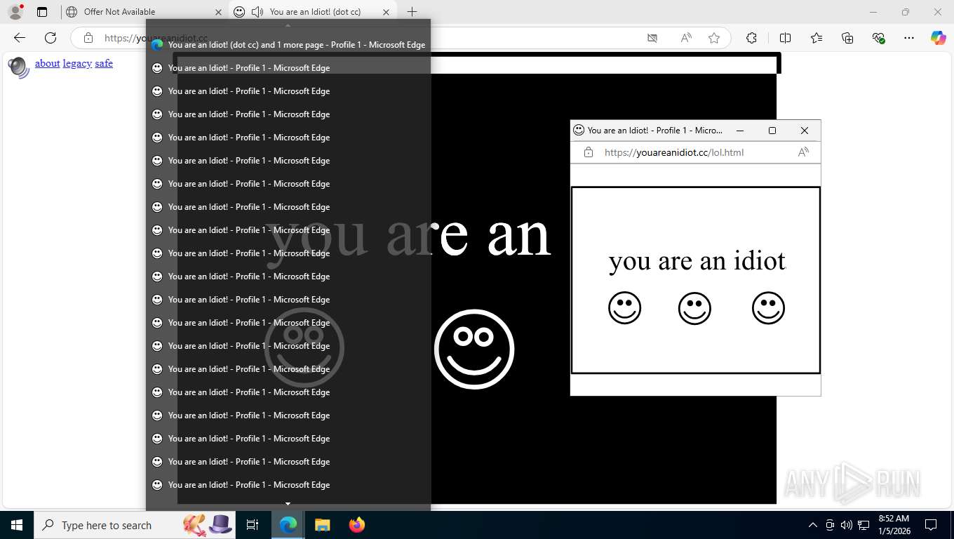Close the small You are an Idiot popup window
This screenshot has height=539, width=954.
tap(805, 131)
